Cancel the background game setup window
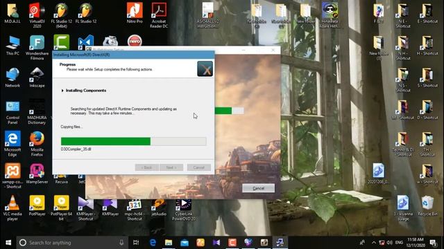Viewport: 444px width, 249px height. click(x=258, y=188)
